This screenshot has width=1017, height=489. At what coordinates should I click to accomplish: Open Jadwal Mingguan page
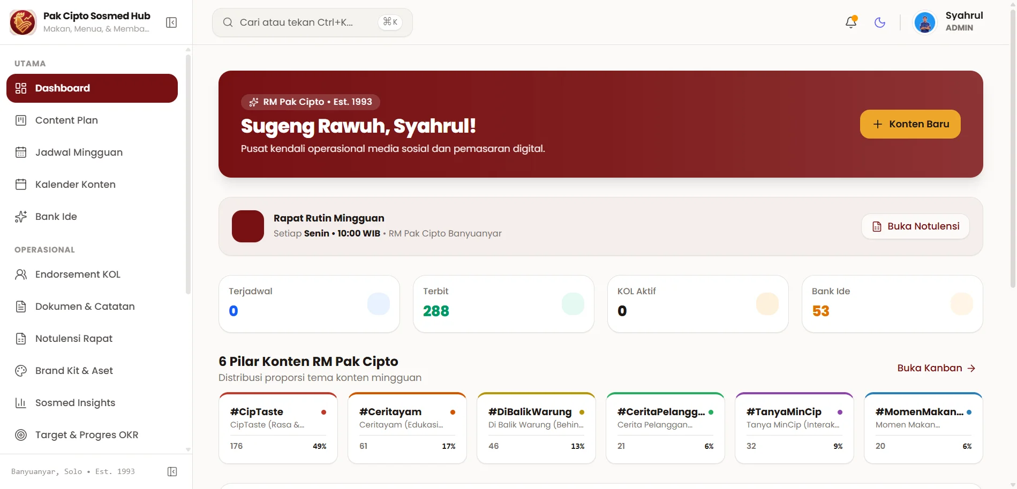click(x=92, y=152)
